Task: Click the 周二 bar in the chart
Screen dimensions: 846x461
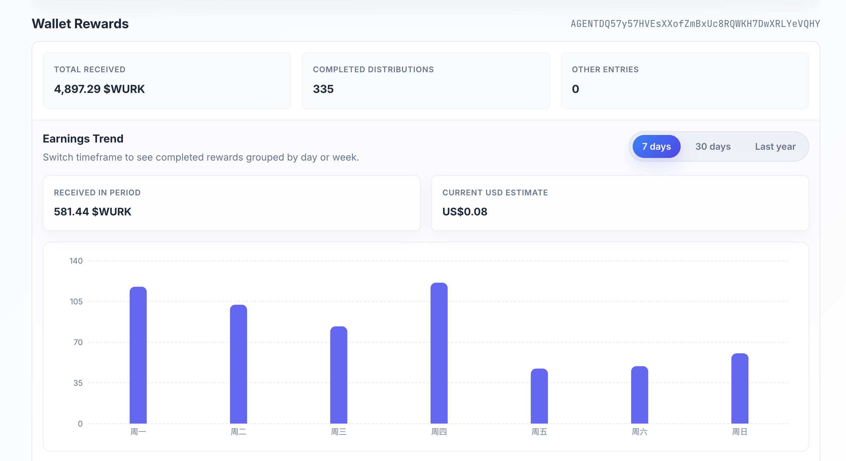Action: pyautogui.click(x=238, y=364)
